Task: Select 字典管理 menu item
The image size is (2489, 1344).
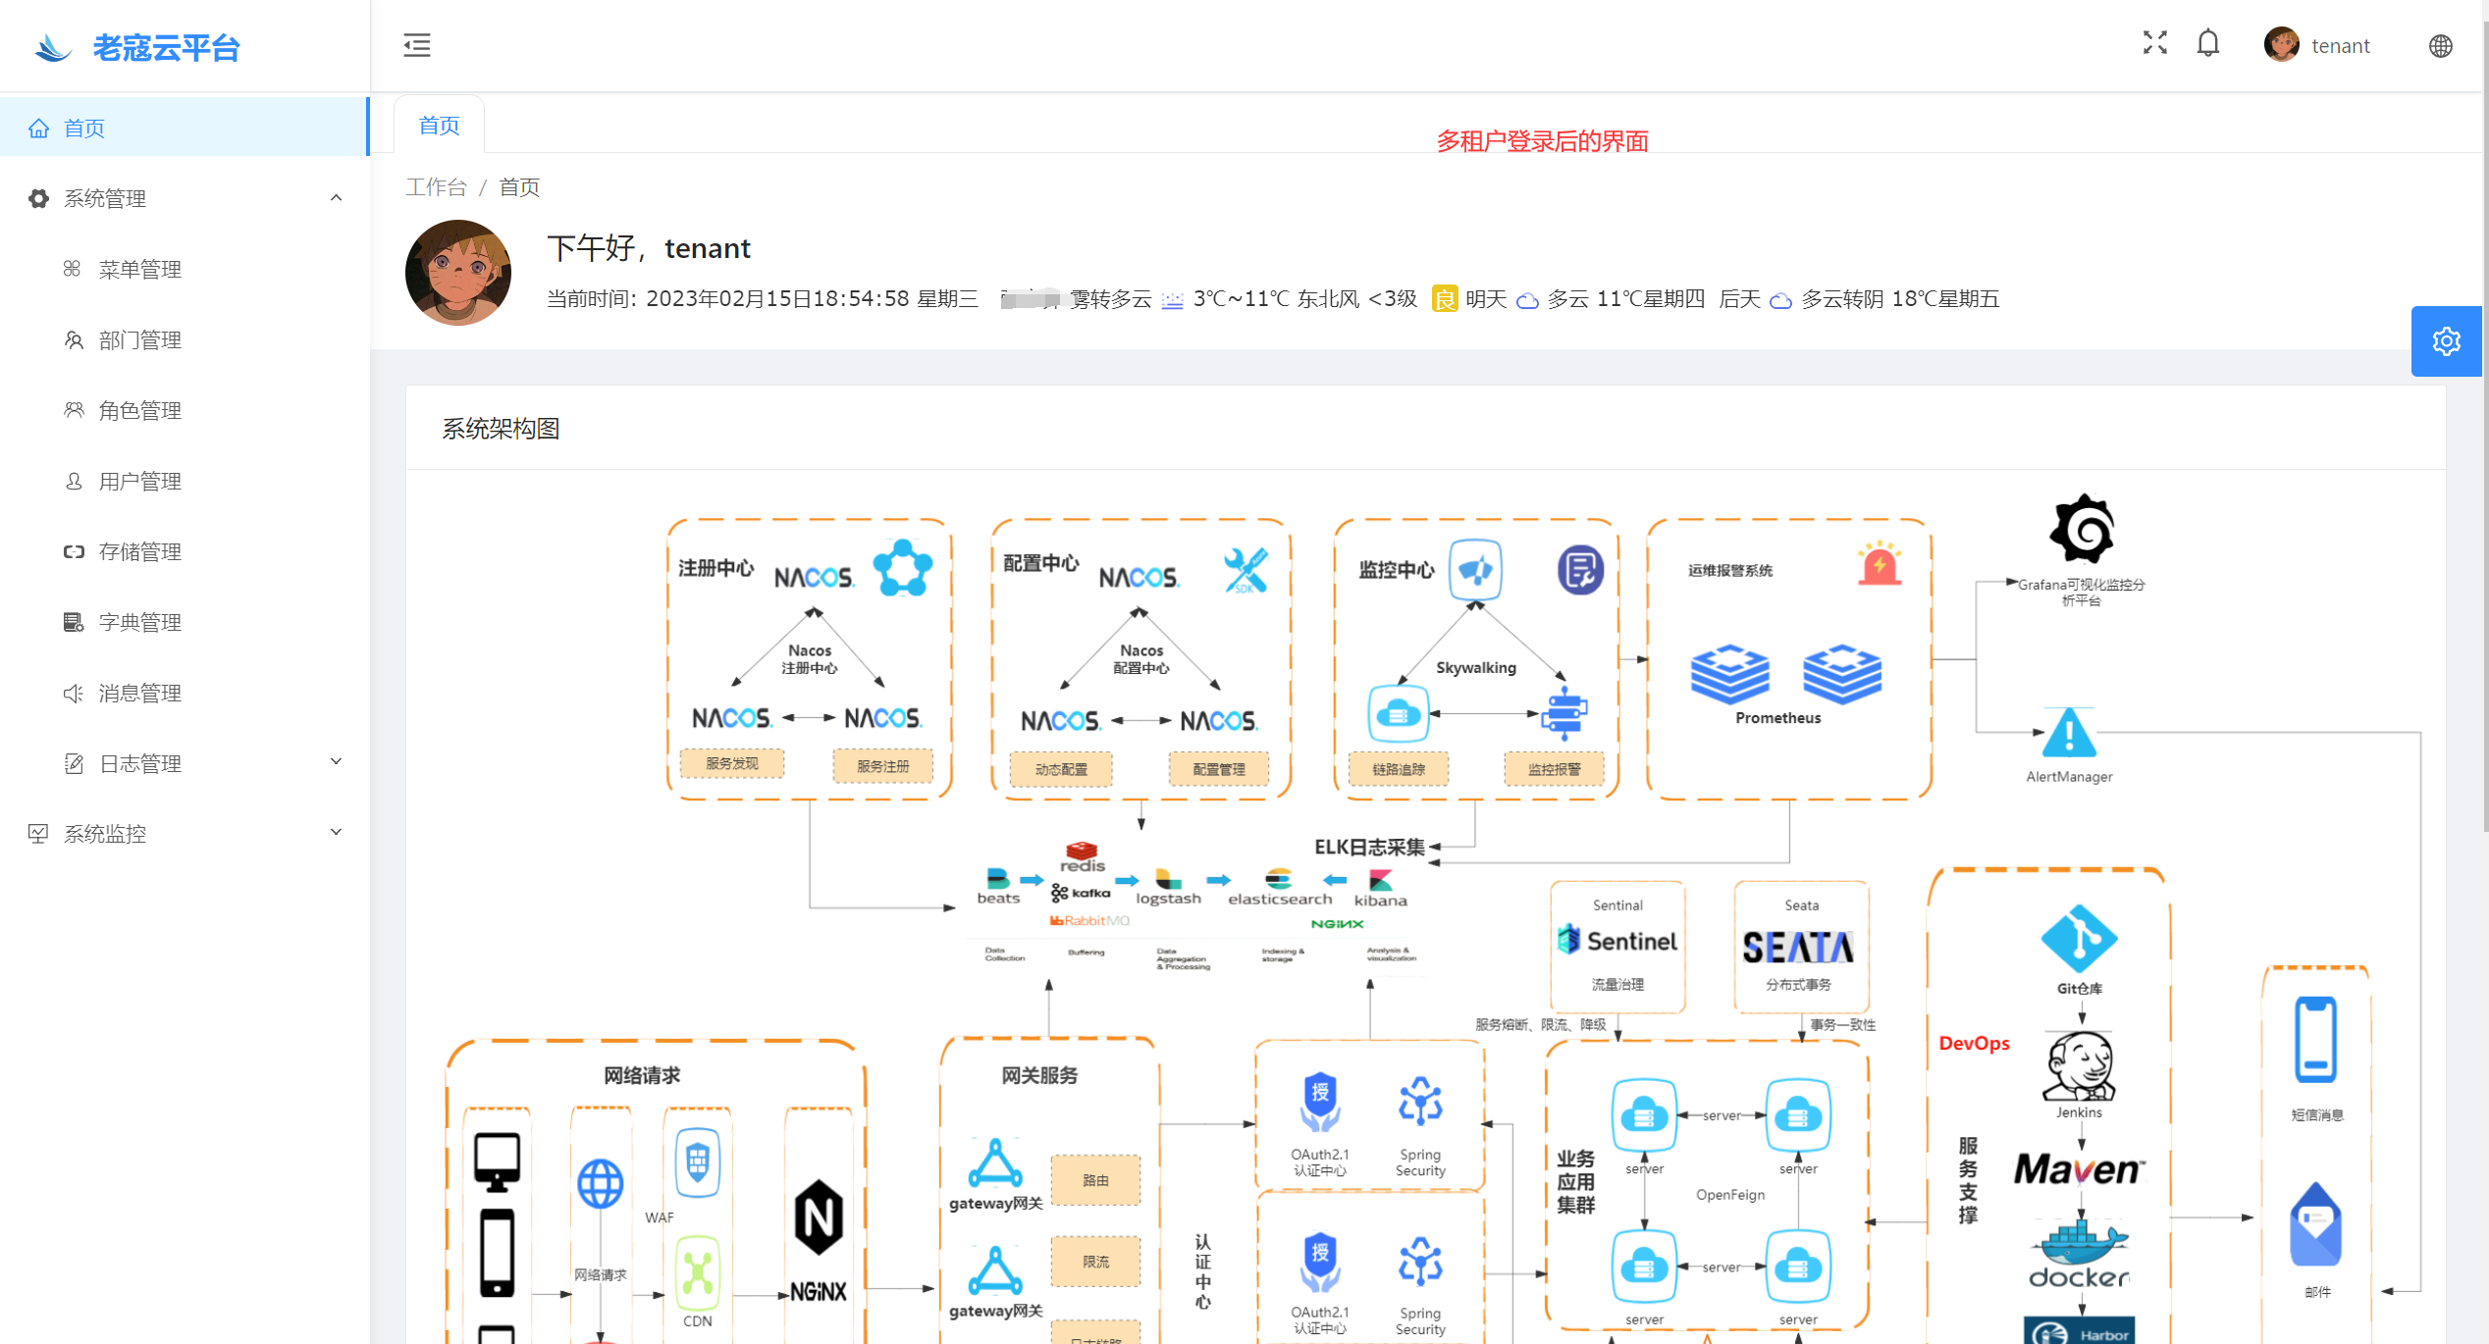Action: point(139,623)
